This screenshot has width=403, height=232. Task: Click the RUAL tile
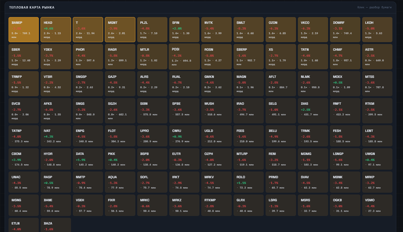(184, 84)
